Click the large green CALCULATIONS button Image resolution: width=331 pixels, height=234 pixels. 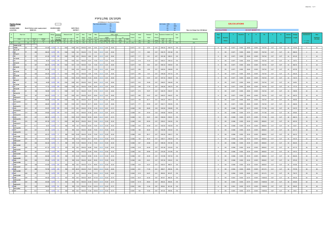pos(236,24)
